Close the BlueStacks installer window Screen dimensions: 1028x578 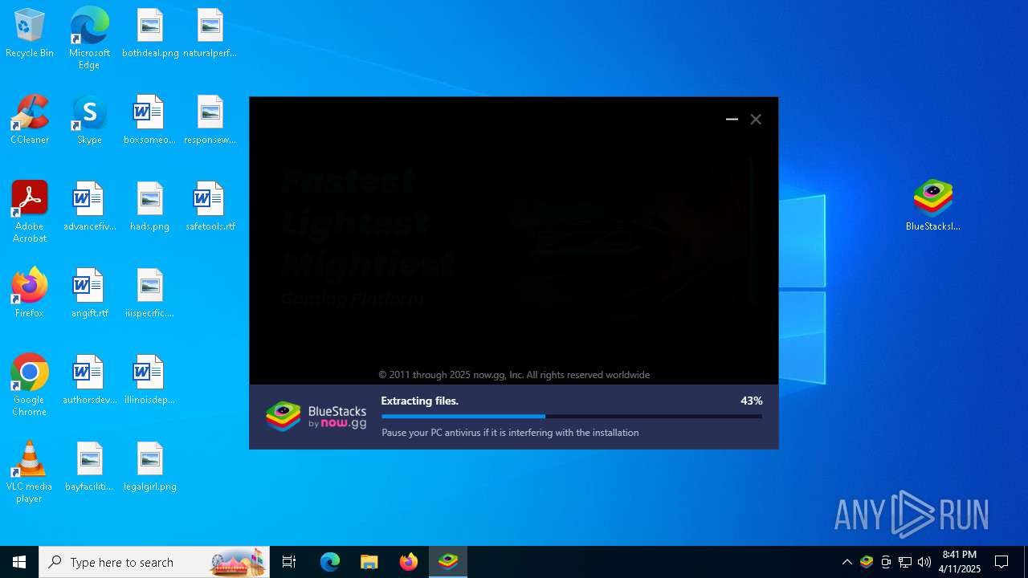[756, 119]
